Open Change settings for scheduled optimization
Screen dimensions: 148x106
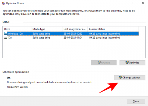click(130, 78)
